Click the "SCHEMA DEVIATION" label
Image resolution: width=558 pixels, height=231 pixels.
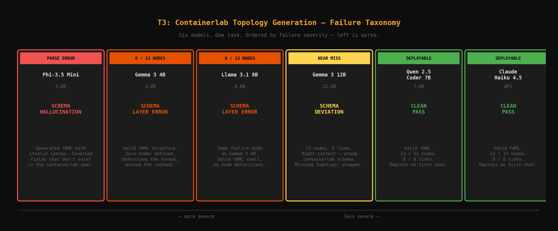329,109
